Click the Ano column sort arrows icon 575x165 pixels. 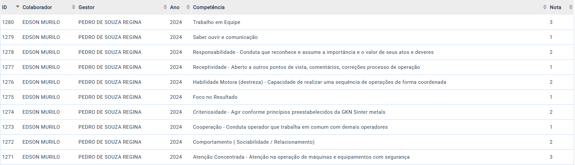(188, 7)
